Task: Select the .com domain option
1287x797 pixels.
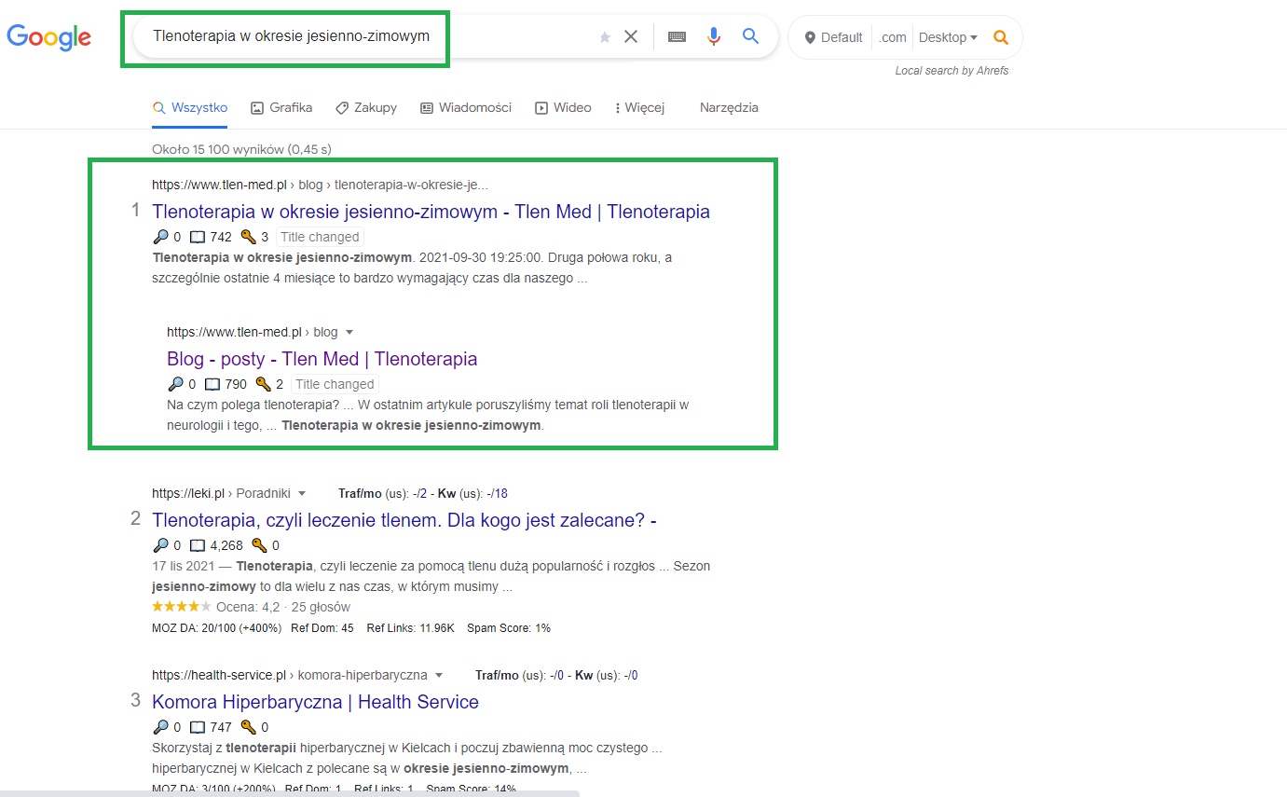Action: pyautogui.click(x=893, y=37)
